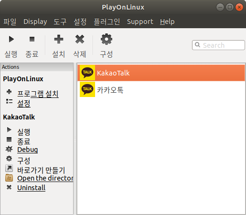Close the PlayOnLinux window

239,7
